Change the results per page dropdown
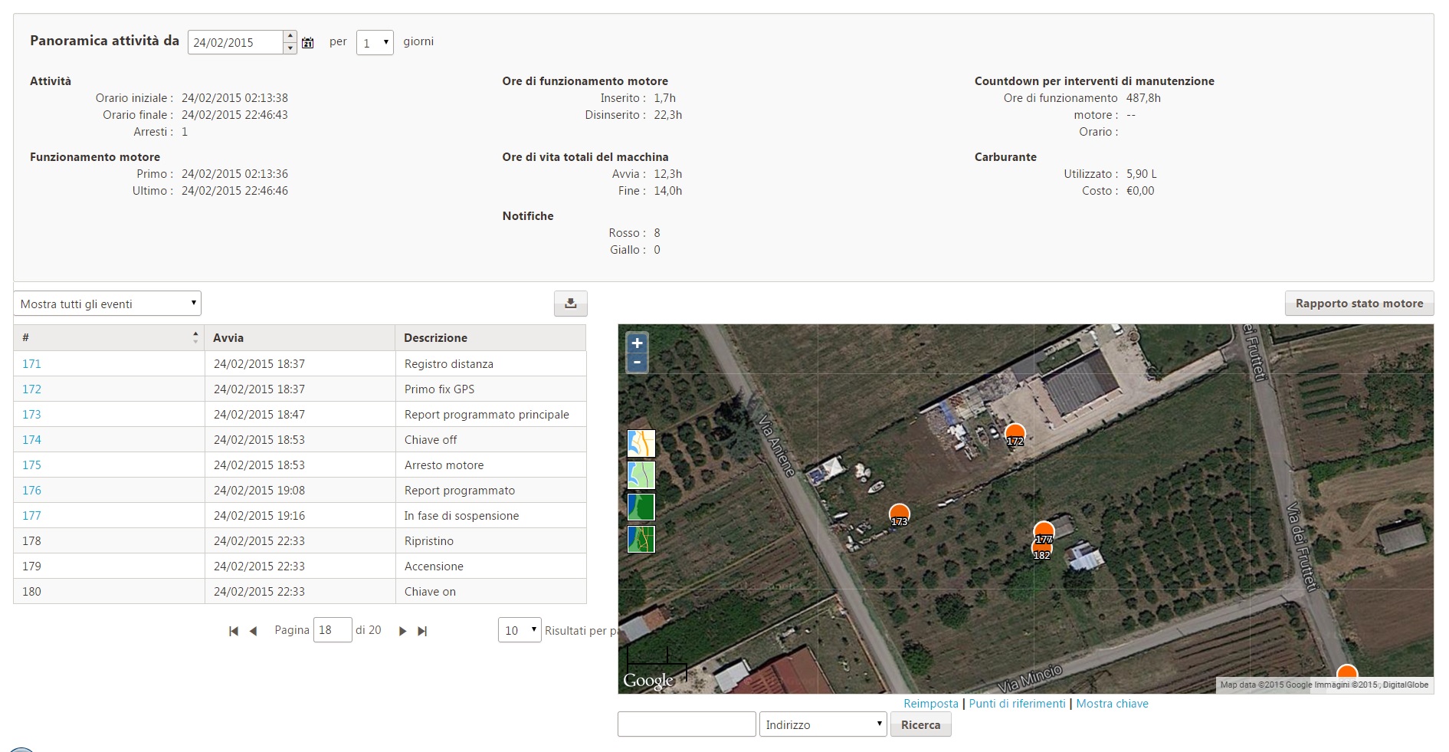This screenshot has height=752, width=1449. (x=519, y=630)
